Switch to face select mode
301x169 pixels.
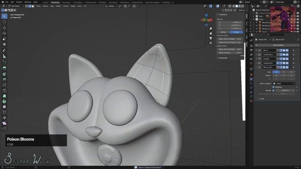33,6
